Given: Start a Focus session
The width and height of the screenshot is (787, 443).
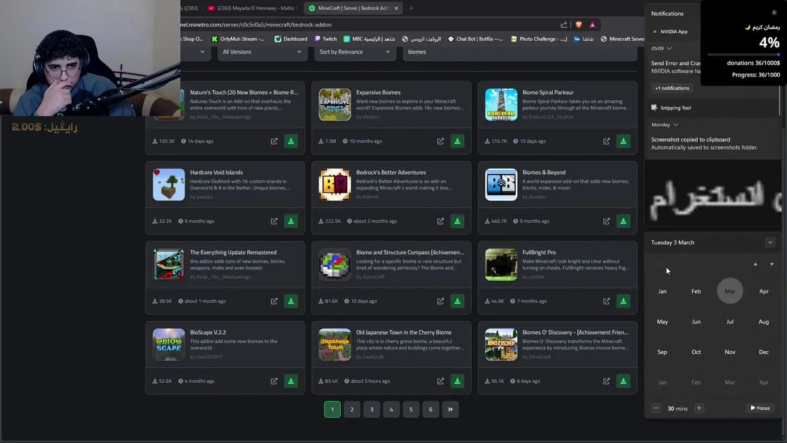Looking at the screenshot, I should pyautogui.click(x=760, y=408).
